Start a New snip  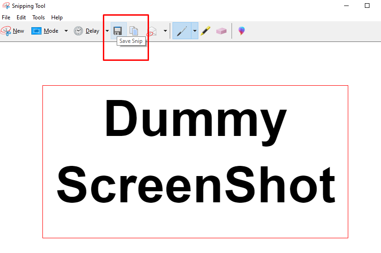pyautogui.click(x=12, y=31)
